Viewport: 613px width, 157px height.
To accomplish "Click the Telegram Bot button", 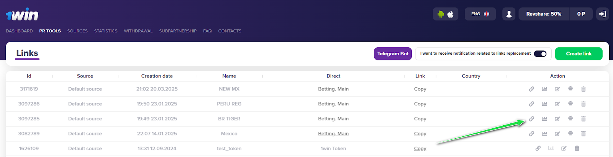I will [393, 54].
